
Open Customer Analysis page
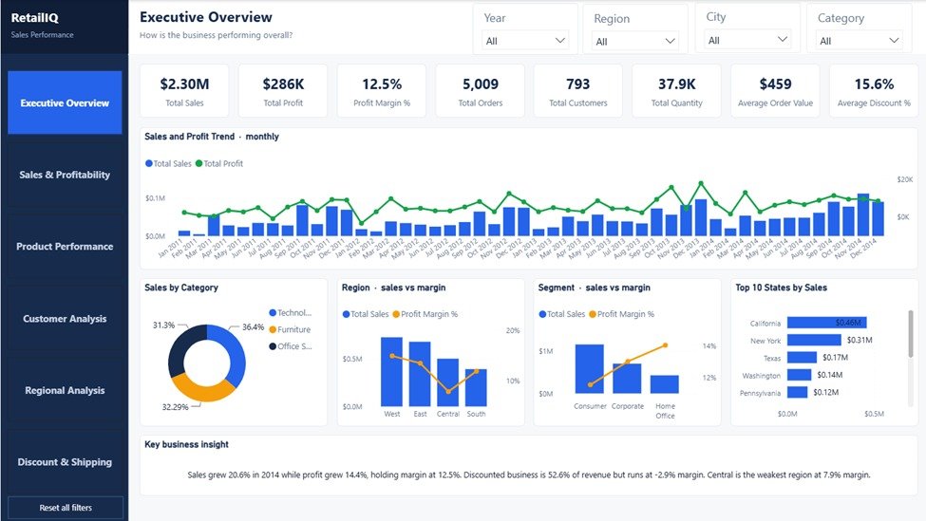click(x=65, y=319)
